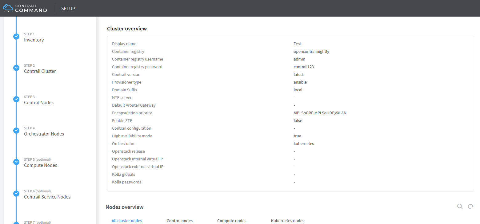This screenshot has width=480, height=224.
Task: Show the Kubernetes nodes tab
Action: pyautogui.click(x=287, y=221)
